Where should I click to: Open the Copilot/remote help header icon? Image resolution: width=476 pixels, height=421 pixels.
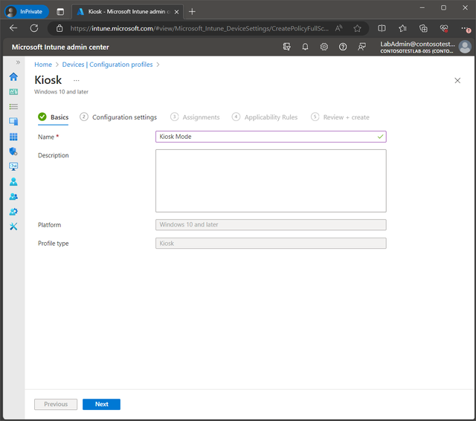pos(286,47)
